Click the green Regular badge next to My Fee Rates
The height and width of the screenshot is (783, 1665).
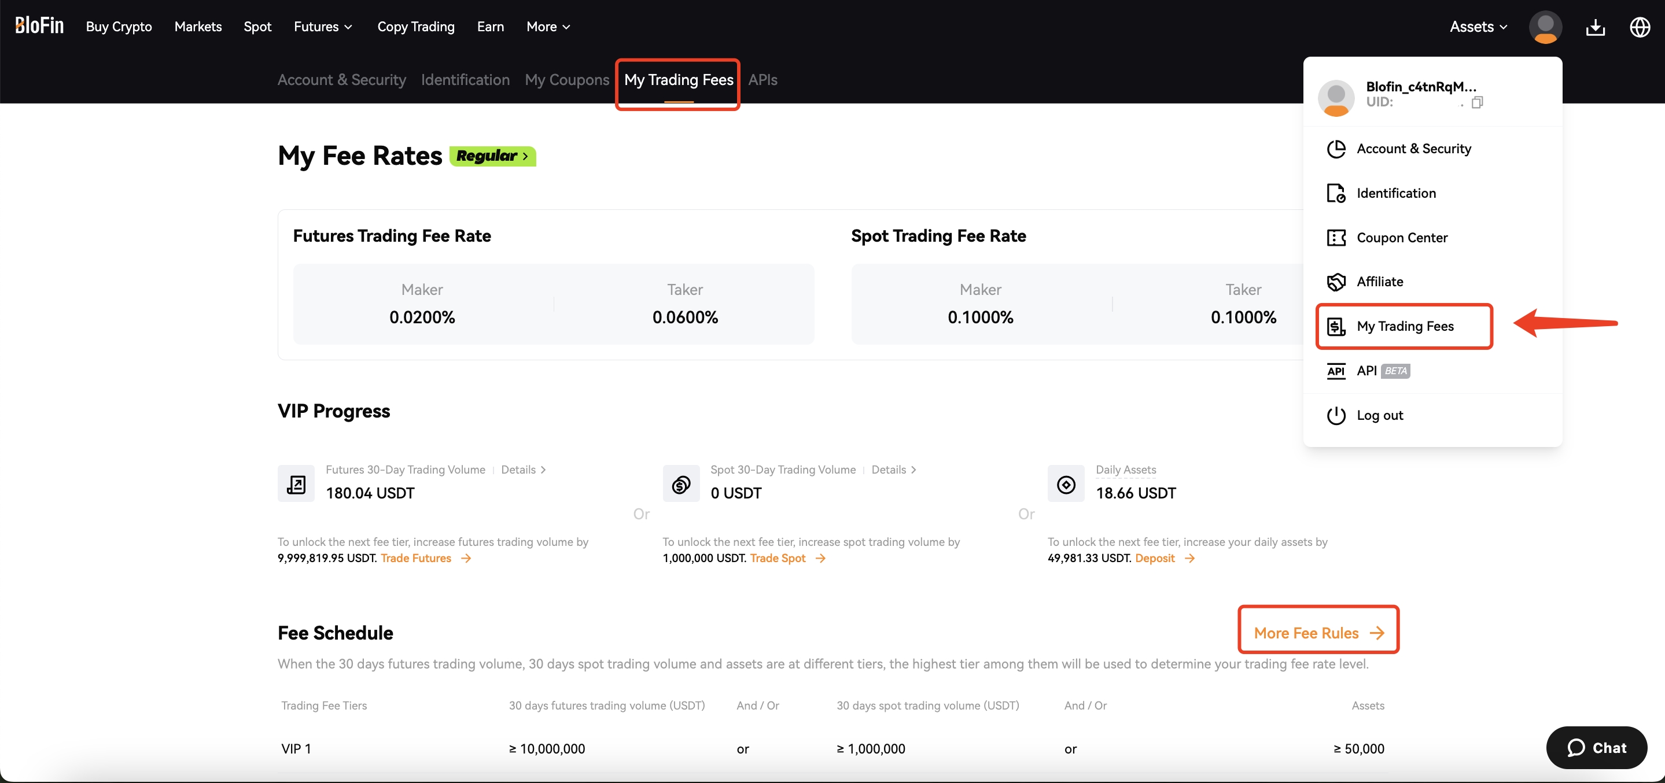tap(492, 156)
